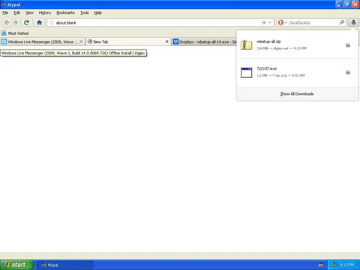Open the Windows Start menu
Screen dimensions: 360x270
tap(17, 265)
